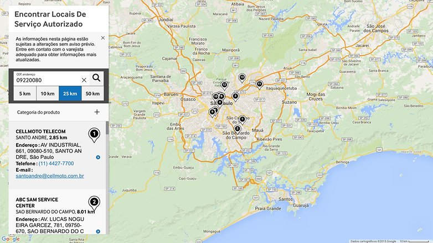Click the ABC SAM SERVICE CENTER listing title
433x243 pixels.
click(x=37, y=203)
